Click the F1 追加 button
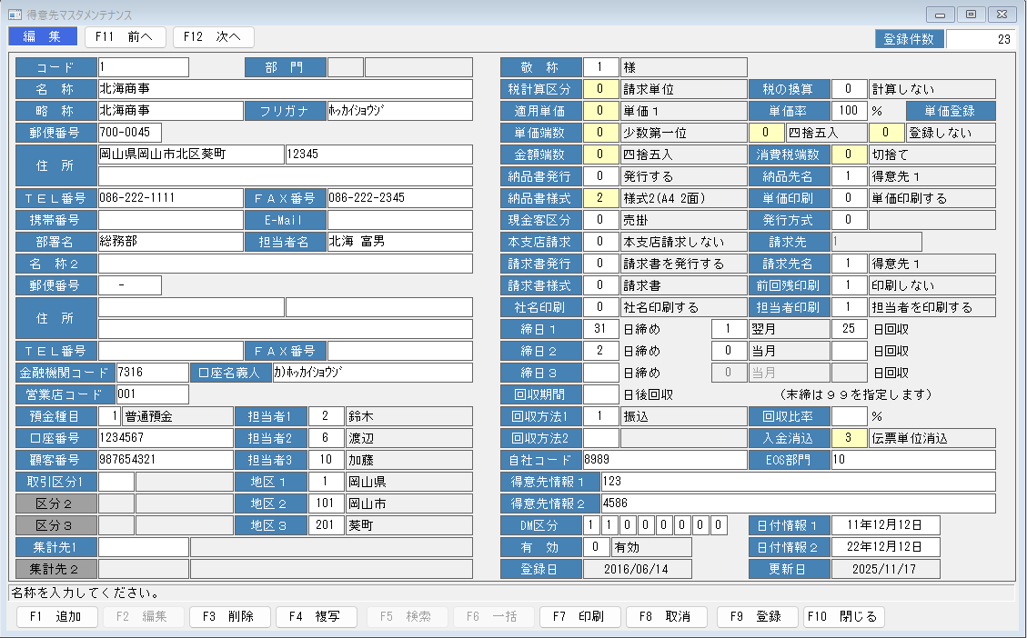The width and height of the screenshot is (1027, 638). click(56, 616)
